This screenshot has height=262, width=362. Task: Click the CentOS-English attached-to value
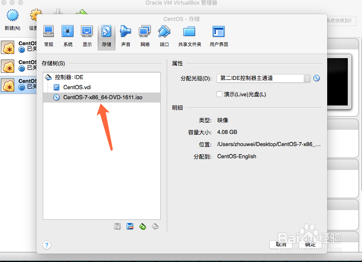(237, 157)
